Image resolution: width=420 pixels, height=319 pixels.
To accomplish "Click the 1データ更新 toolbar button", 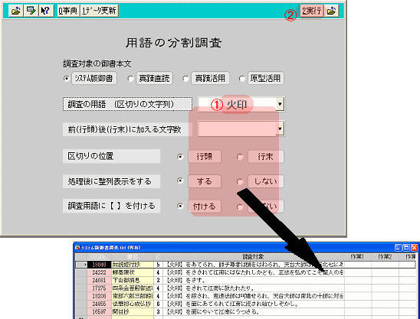I will 99,11.
